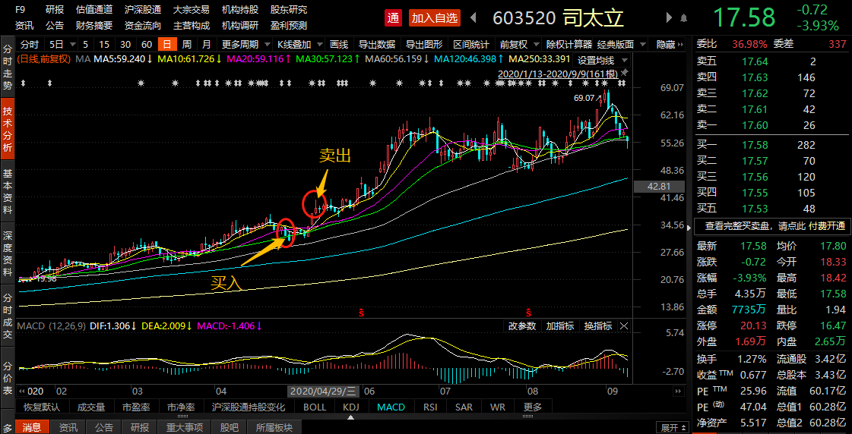The image size is (852, 434).
Task: Click the 卖出 sell marker circle on chart
Action: (x=314, y=203)
